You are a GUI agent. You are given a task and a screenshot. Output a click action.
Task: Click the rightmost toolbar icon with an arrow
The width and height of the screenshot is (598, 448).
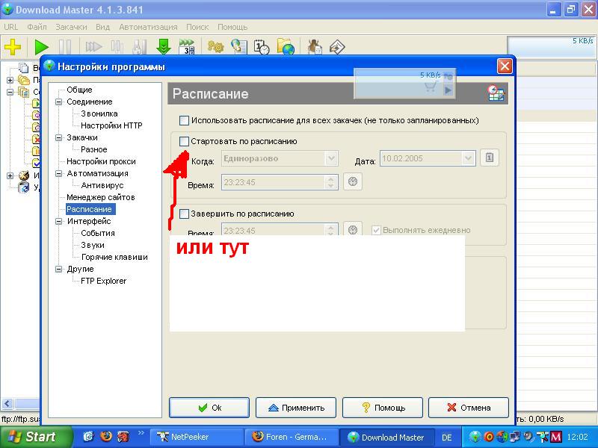pos(337,47)
